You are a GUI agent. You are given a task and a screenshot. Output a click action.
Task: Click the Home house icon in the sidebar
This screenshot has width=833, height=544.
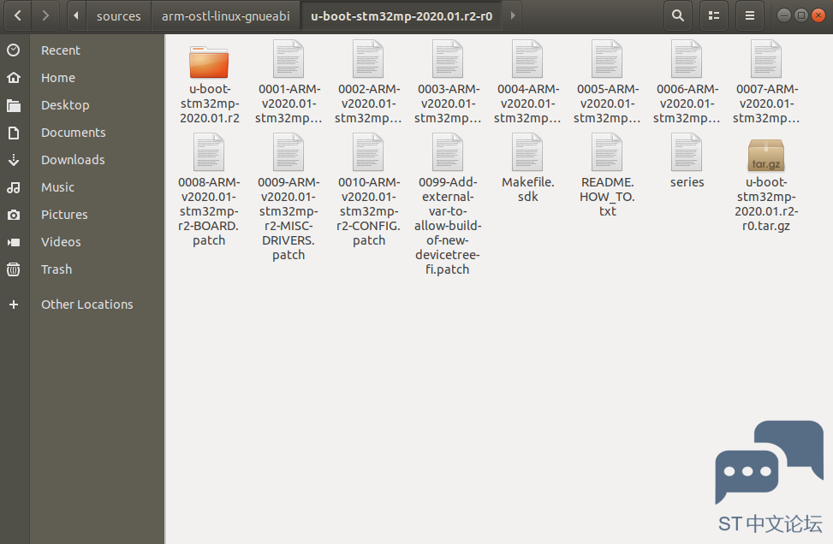coord(14,78)
